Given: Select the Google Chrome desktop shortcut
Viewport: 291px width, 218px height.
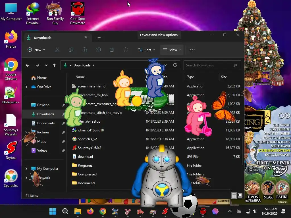Looking at the screenshot, I should [11, 69].
